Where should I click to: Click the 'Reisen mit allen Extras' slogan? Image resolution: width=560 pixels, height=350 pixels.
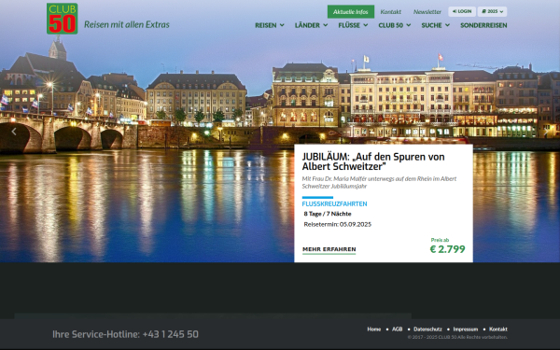(127, 24)
